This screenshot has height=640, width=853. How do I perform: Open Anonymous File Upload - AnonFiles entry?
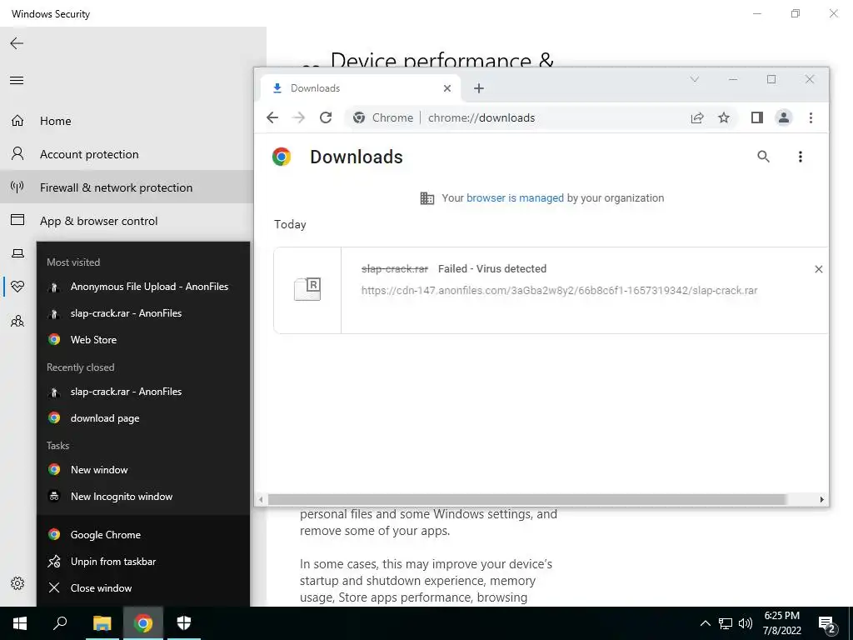[143, 287]
